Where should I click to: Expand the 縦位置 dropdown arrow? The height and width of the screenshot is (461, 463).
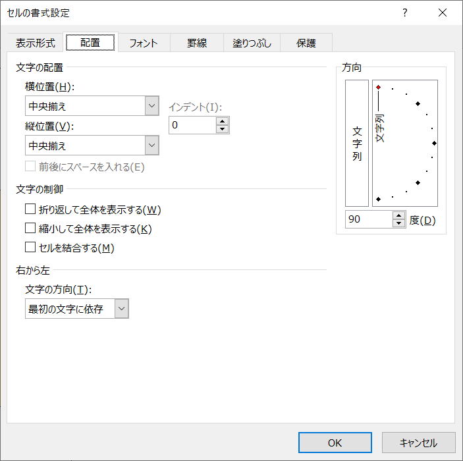click(x=151, y=146)
